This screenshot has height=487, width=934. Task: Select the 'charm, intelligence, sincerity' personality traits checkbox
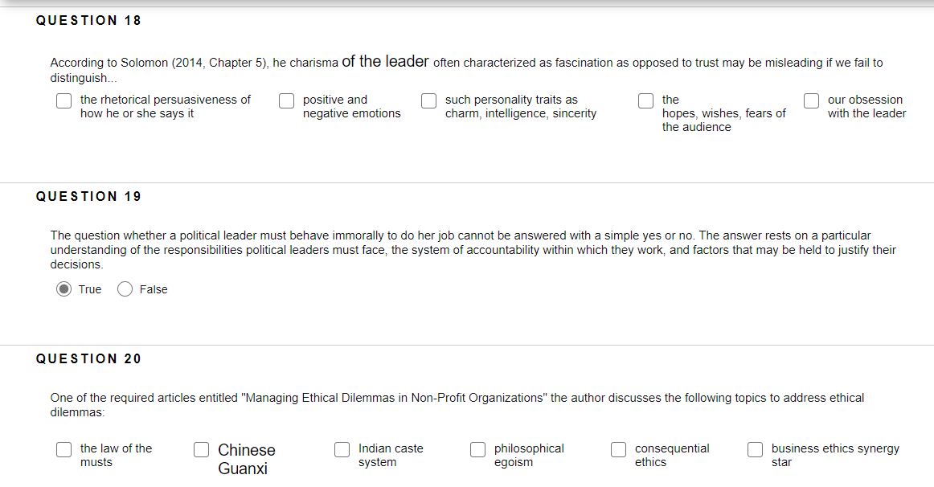click(429, 100)
